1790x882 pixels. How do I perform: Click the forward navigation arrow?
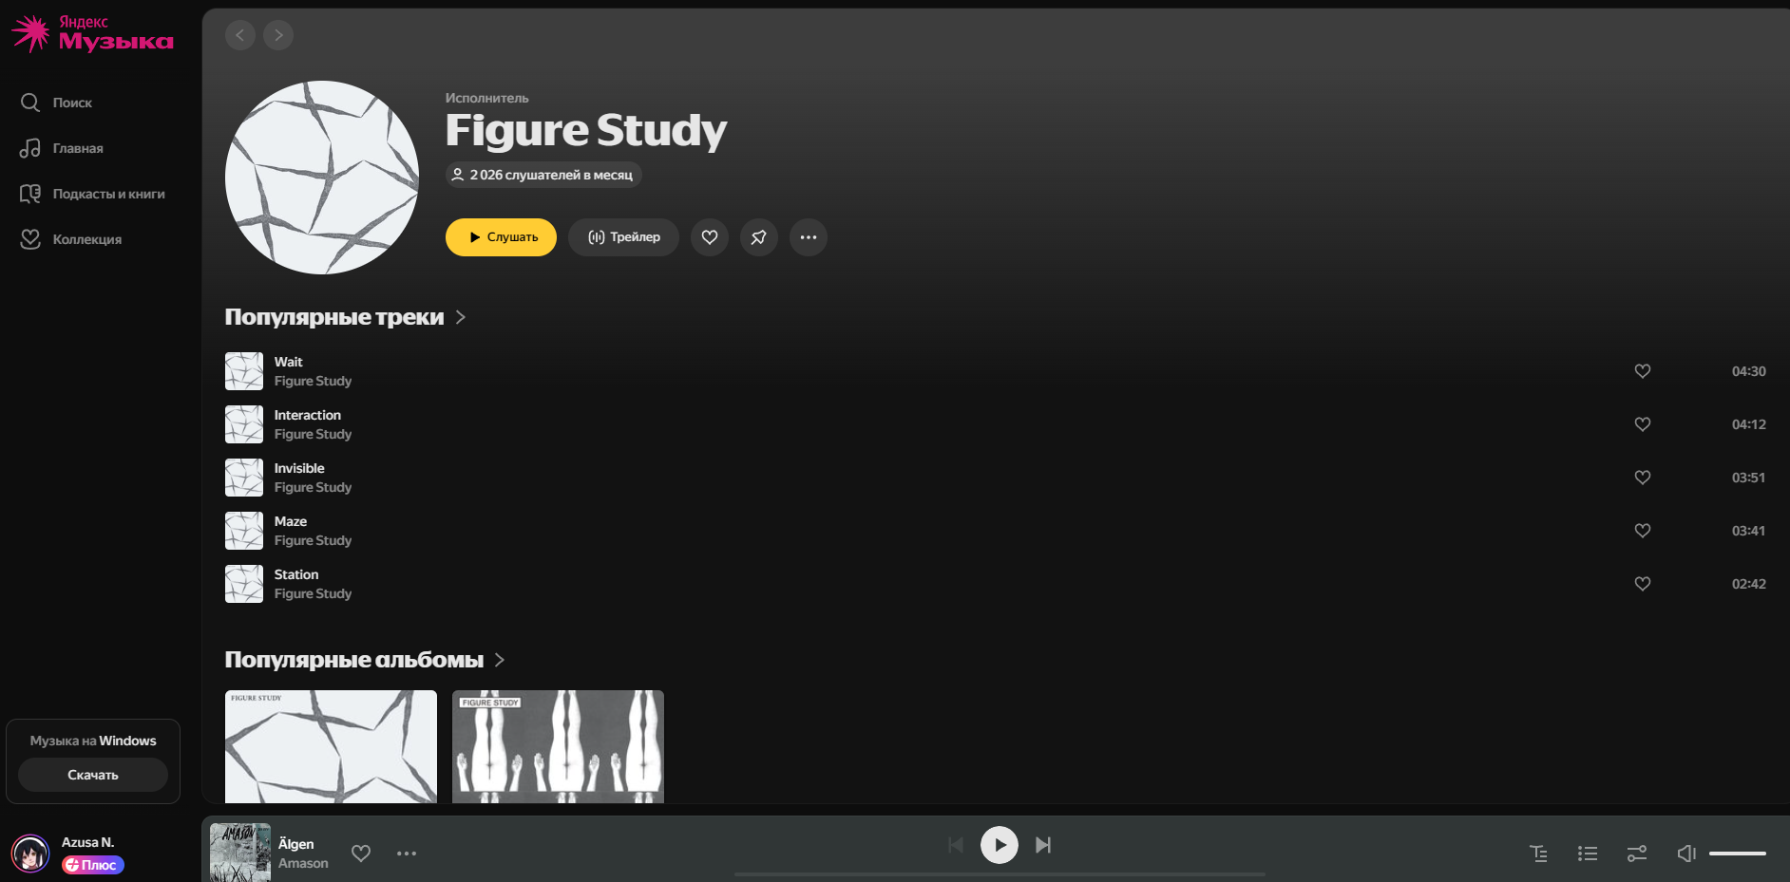278,35
